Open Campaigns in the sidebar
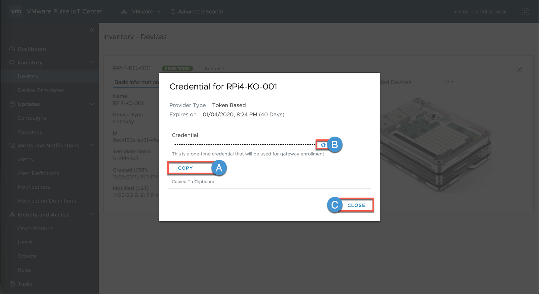 pos(32,118)
